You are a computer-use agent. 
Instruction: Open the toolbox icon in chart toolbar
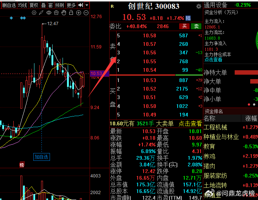click(x=56, y=13)
